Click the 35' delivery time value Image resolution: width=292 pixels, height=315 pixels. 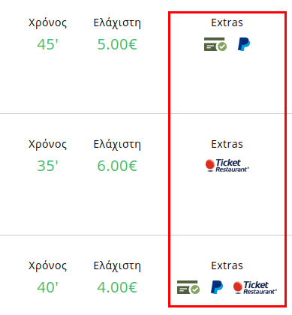[x=47, y=166]
